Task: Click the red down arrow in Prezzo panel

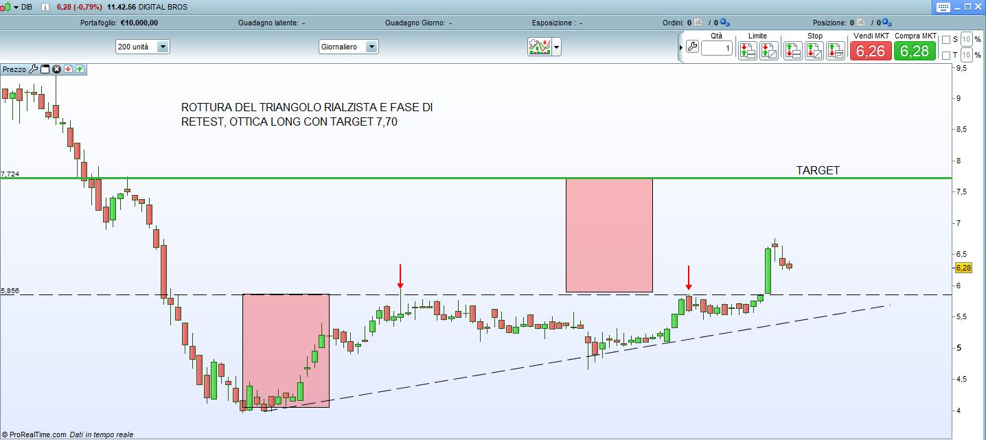Action: click(x=68, y=69)
